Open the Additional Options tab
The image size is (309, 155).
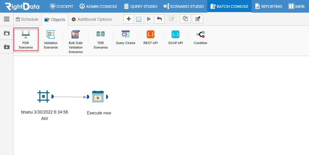[92, 19]
